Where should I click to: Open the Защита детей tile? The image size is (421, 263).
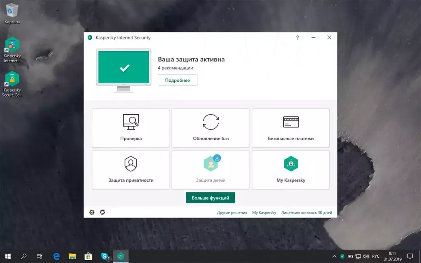[x=210, y=170]
